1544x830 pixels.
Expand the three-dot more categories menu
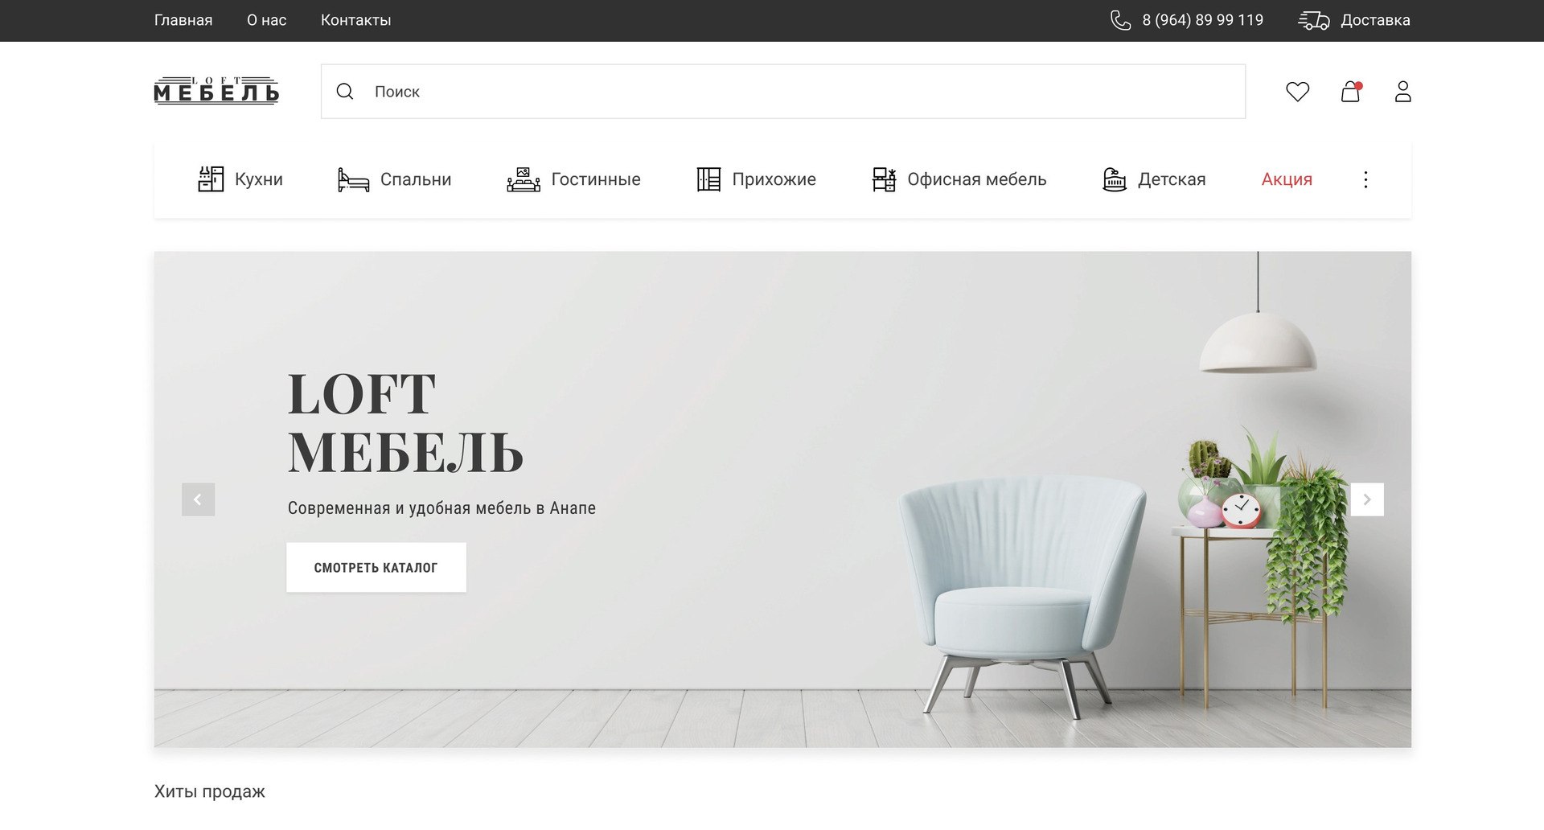coord(1365,179)
